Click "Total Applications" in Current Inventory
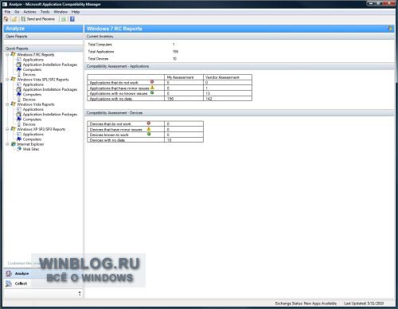Image resolution: width=398 pixels, height=309 pixels. (101, 52)
